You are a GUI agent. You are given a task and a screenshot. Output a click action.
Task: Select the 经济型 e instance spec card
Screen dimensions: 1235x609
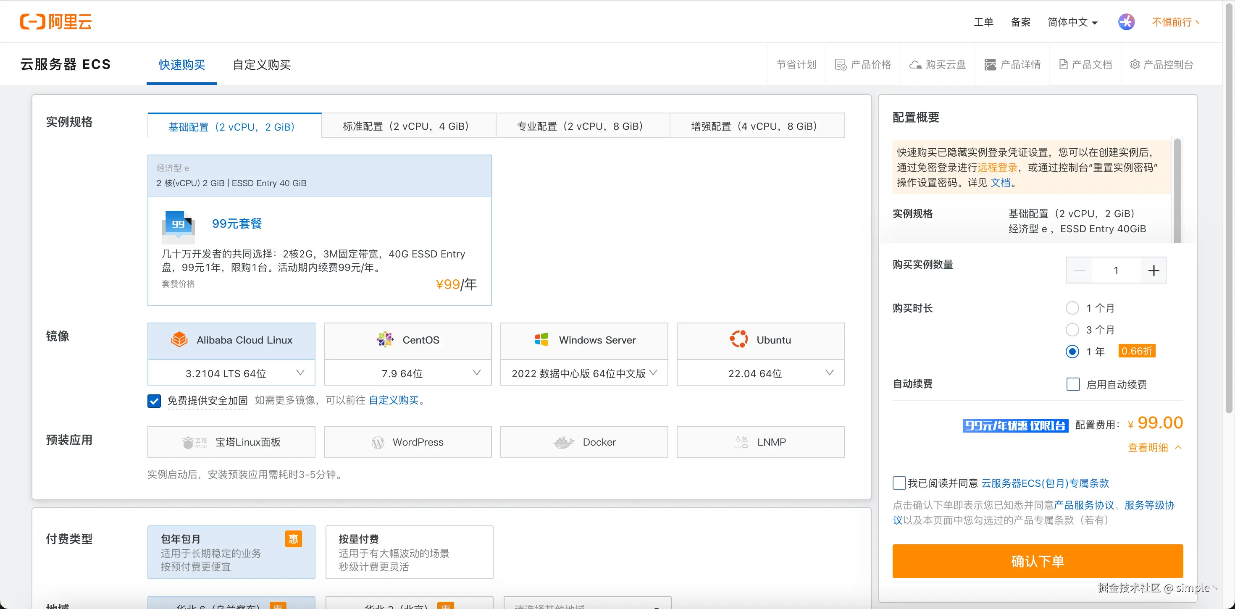coord(319,176)
